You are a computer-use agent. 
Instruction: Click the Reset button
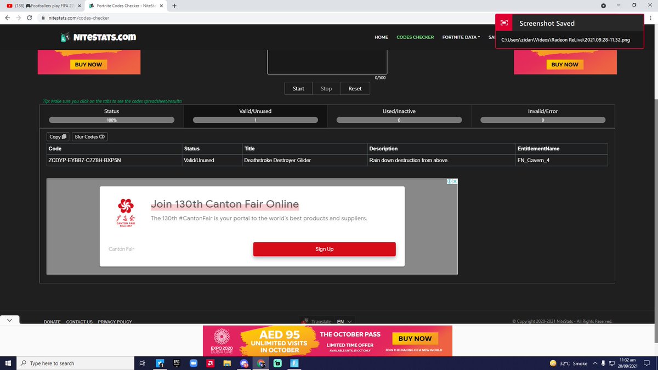click(x=355, y=88)
